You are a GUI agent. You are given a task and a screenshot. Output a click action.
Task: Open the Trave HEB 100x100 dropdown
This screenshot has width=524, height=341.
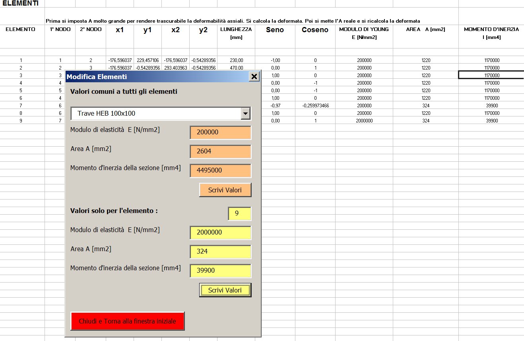click(246, 113)
